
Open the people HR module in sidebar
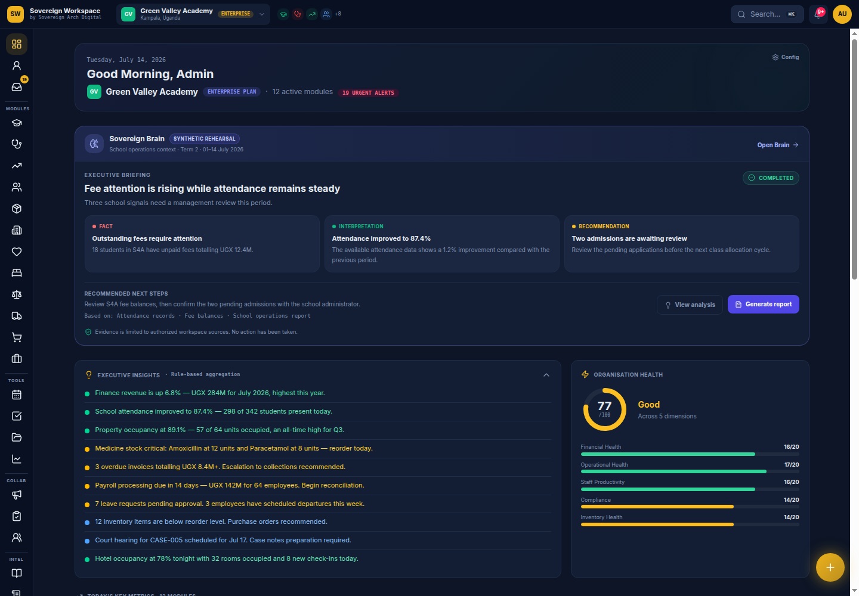17,187
